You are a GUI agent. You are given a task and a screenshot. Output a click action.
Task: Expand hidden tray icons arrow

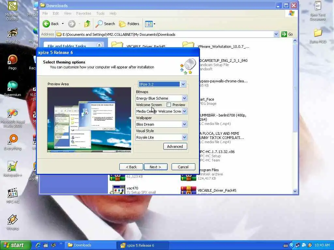tap(292, 245)
